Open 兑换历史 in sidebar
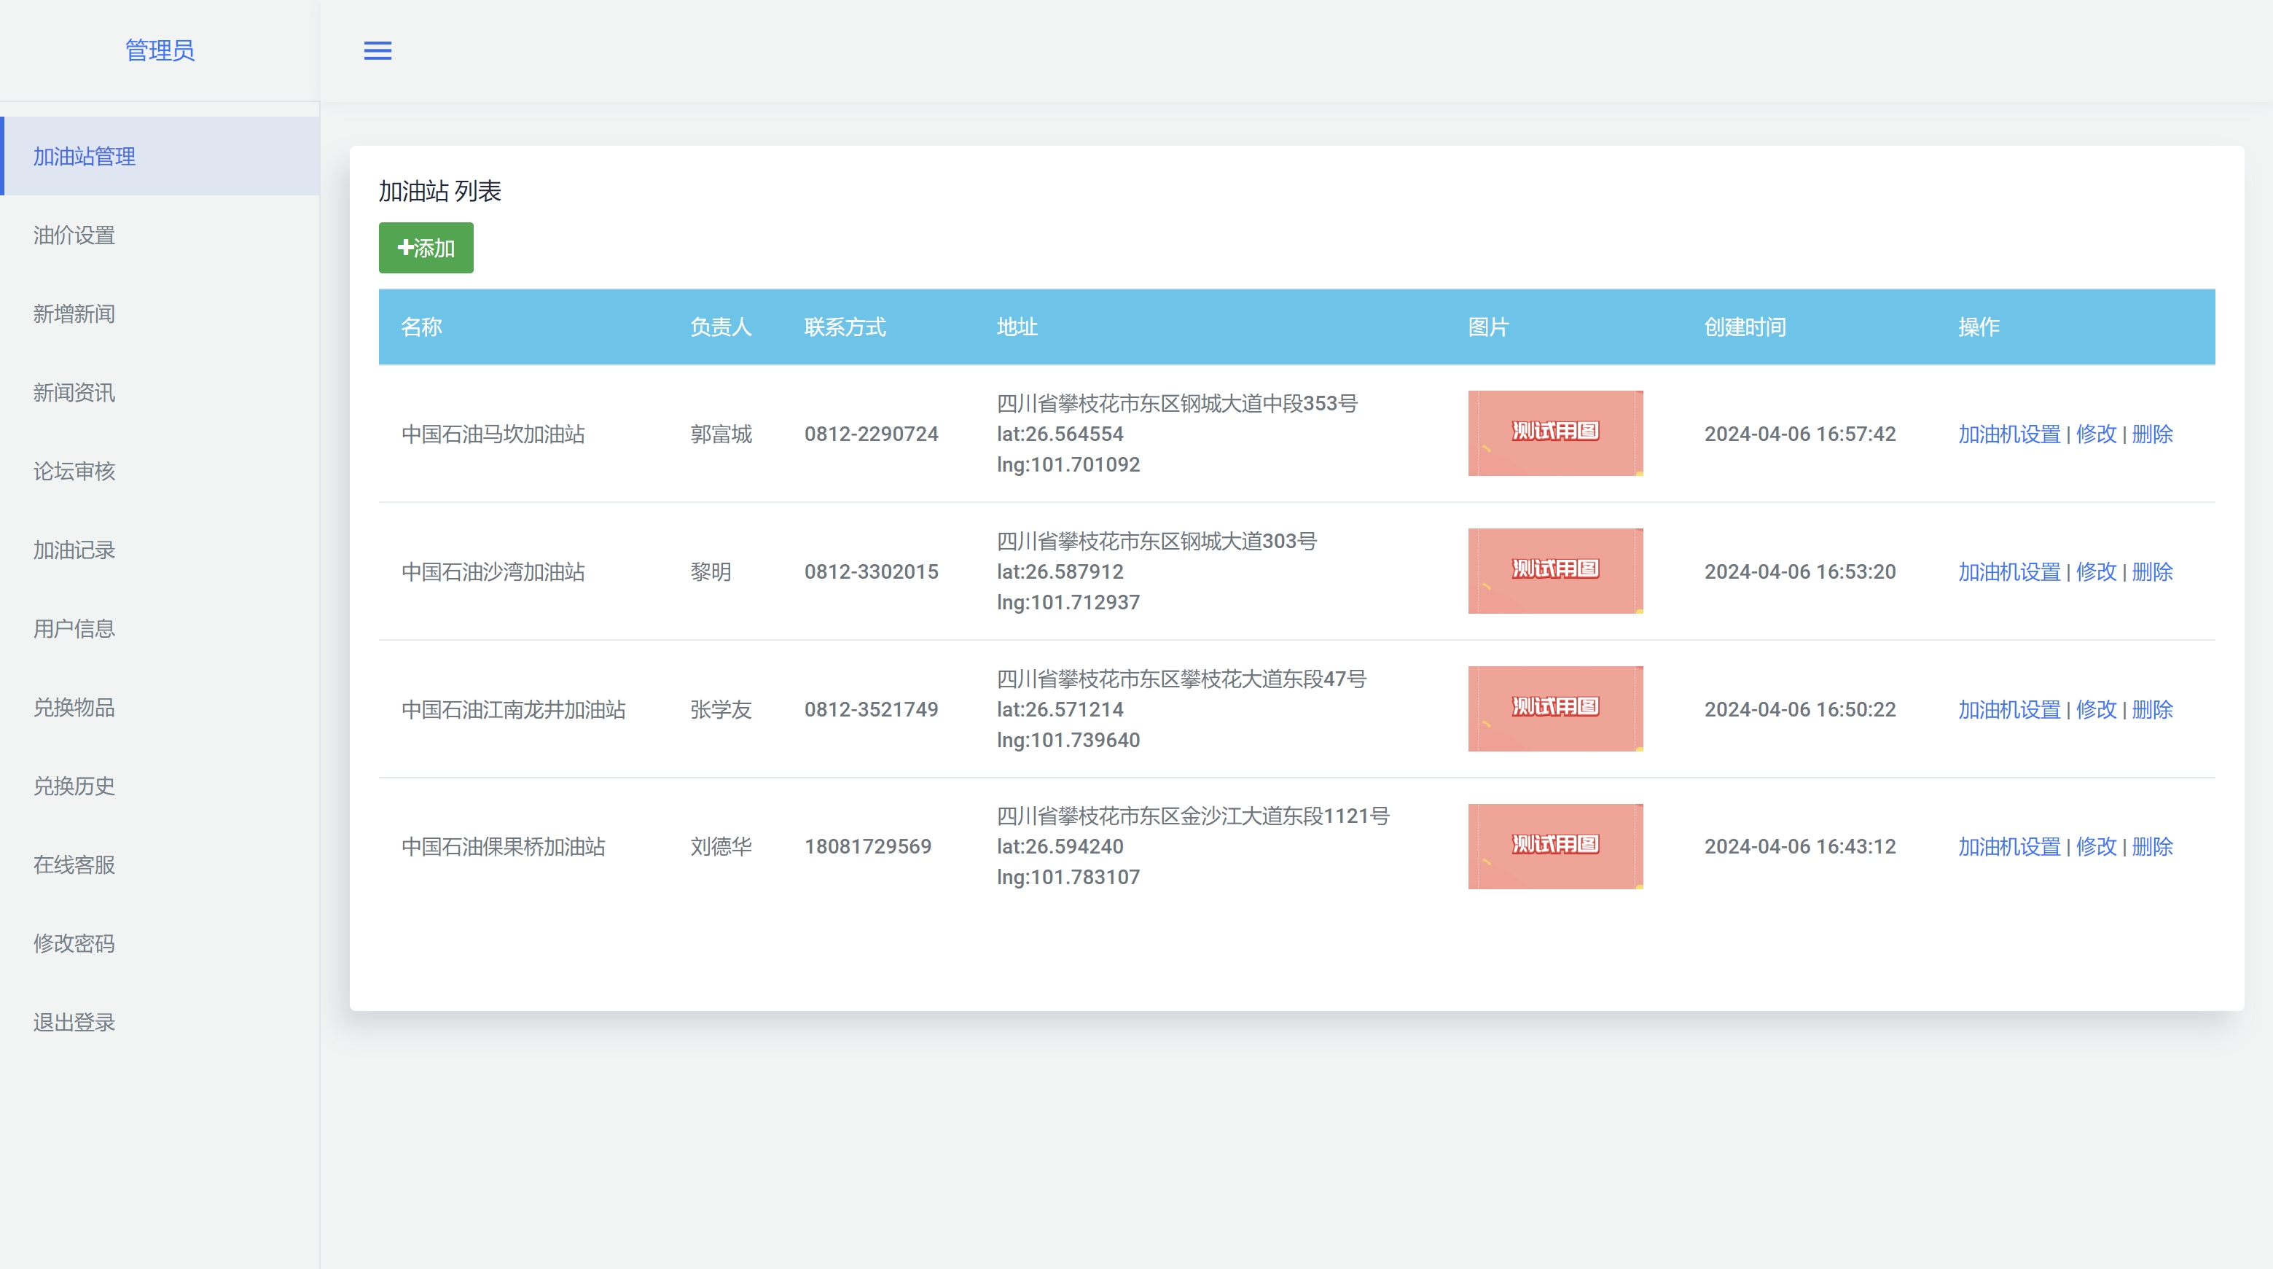 pyautogui.click(x=160, y=786)
